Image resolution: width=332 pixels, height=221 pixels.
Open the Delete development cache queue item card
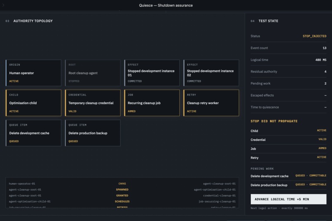tap(33, 133)
